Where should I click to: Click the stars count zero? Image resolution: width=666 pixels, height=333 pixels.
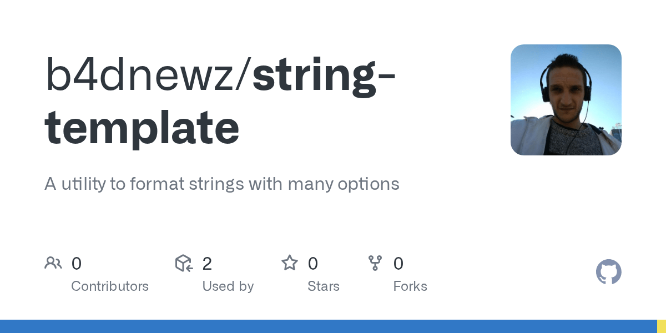pos(312,263)
